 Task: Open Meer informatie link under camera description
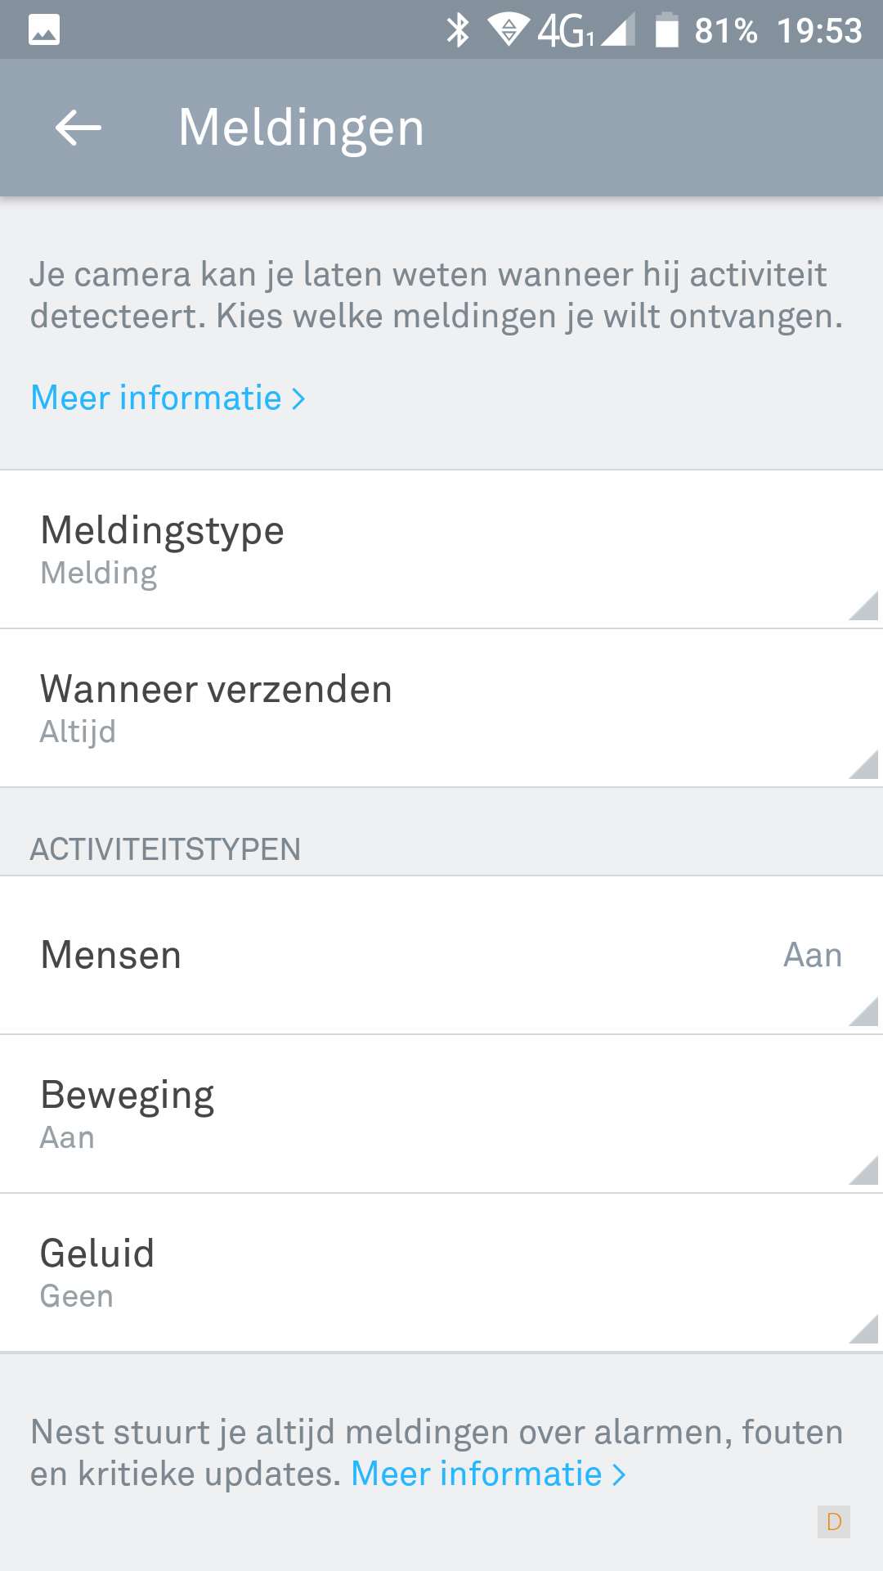click(x=156, y=398)
